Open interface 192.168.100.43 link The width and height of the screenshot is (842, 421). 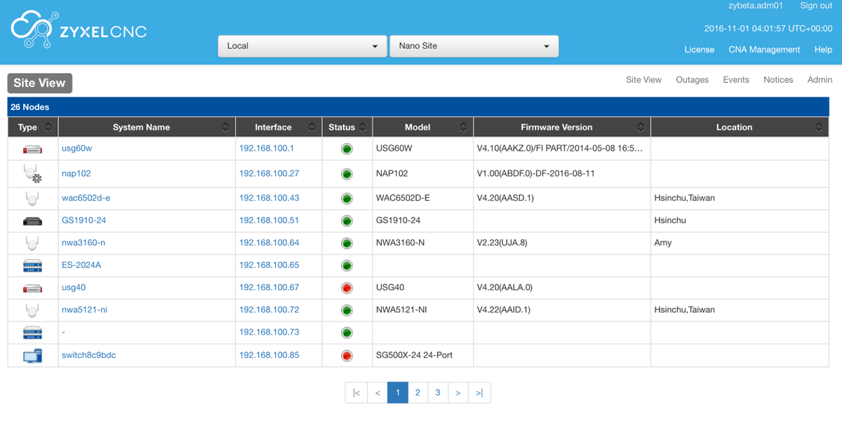click(269, 198)
